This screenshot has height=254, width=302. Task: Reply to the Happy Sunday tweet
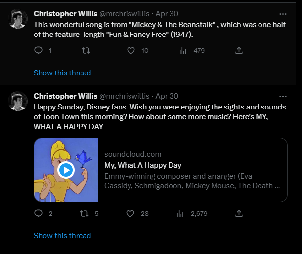coord(39,213)
